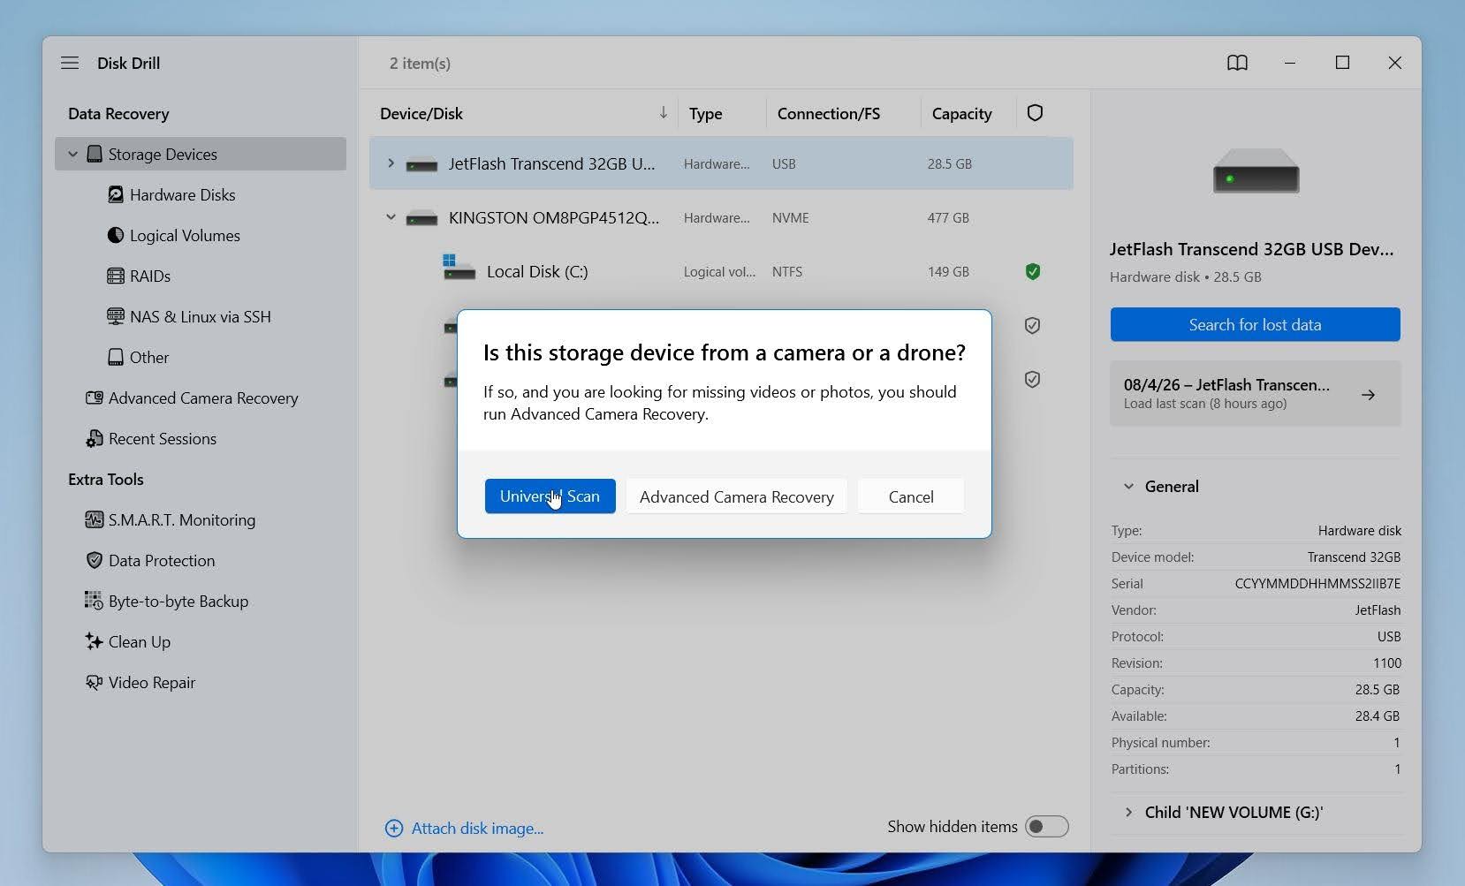Click the Attach disk image link

pos(477,829)
